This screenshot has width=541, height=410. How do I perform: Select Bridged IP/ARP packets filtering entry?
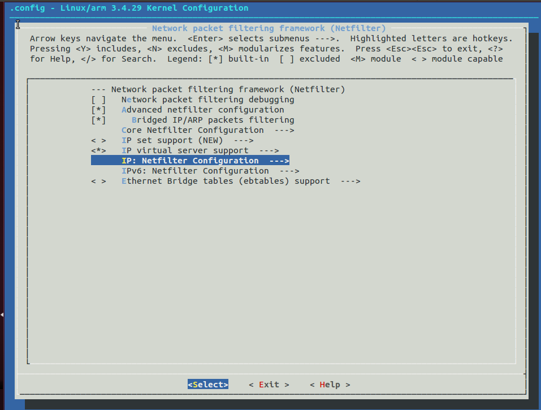(x=213, y=120)
